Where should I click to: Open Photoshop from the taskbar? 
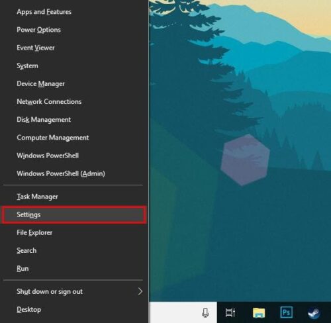click(286, 312)
